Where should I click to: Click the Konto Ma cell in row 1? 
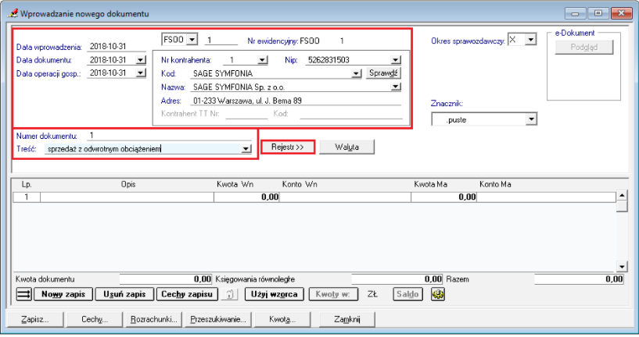click(546, 197)
